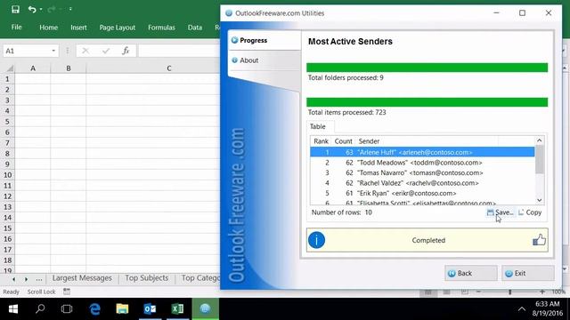
Task: Click the previous sheet navigation arrow
Action: coord(14,279)
